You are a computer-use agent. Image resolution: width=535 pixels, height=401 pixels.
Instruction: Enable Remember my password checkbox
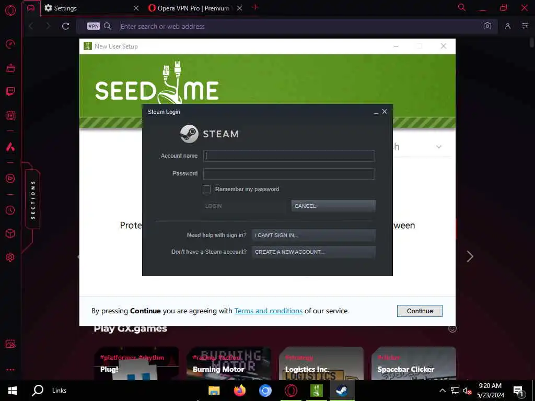[206, 189]
